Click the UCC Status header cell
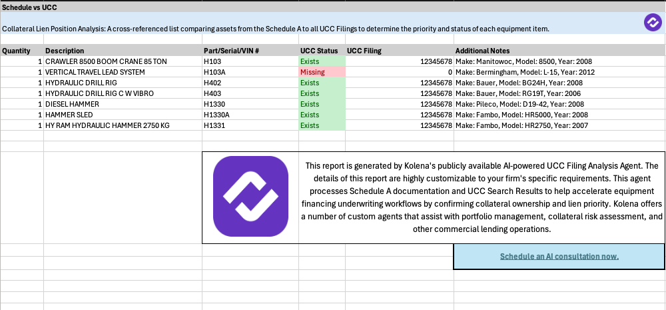Viewport: 666px width, 310px height. (319, 51)
